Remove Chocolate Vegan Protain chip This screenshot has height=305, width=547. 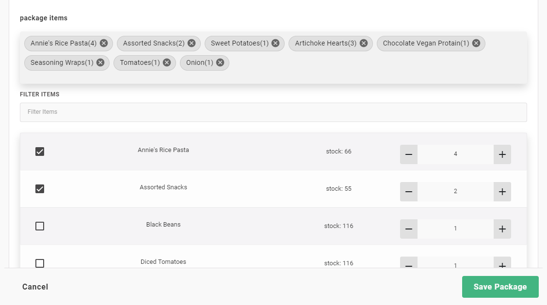(x=476, y=43)
